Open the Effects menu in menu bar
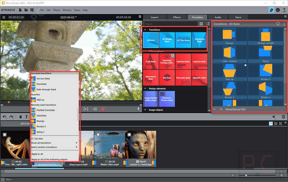288x182 pixels. click(x=57, y=10)
